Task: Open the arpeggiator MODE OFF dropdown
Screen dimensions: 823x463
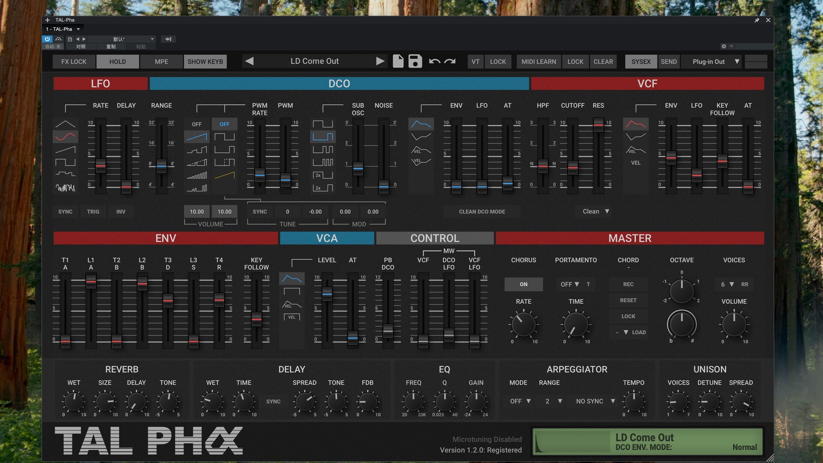Action: tap(520, 401)
